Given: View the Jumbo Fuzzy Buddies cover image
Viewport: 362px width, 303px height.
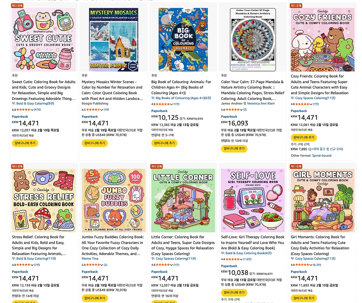Looking at the screenshot, I should point(113,200).
